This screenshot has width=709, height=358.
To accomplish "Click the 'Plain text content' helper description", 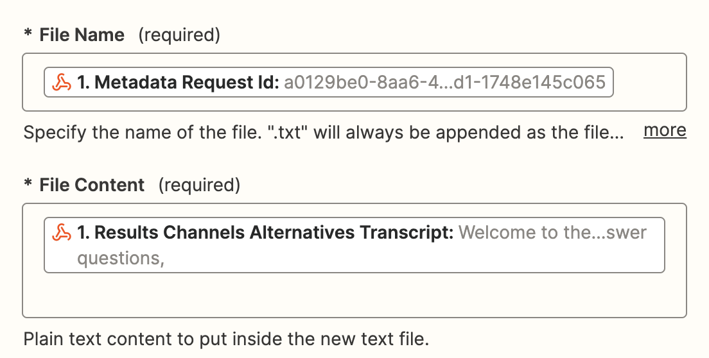I will (226, 339).
